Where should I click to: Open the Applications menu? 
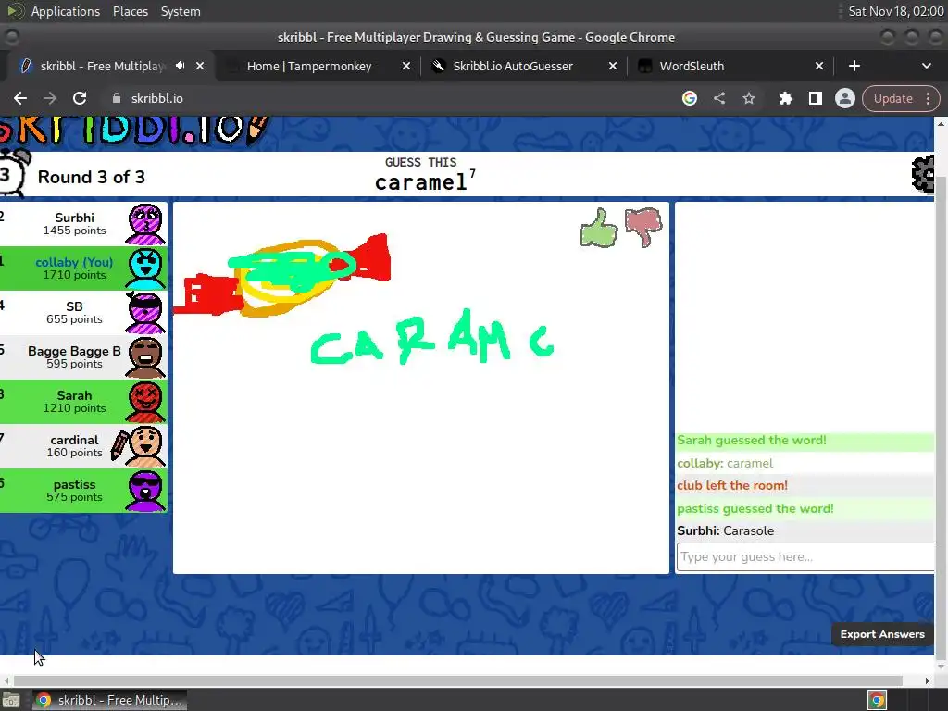66,11
